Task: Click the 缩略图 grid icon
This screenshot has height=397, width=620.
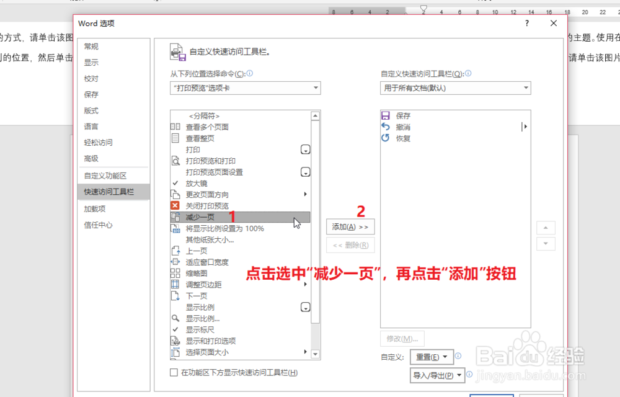Action: (175, 273)
